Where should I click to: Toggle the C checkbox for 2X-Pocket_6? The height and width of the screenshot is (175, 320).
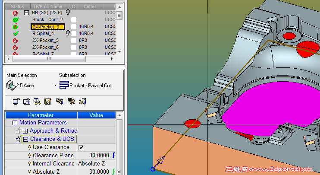(74, 48)
